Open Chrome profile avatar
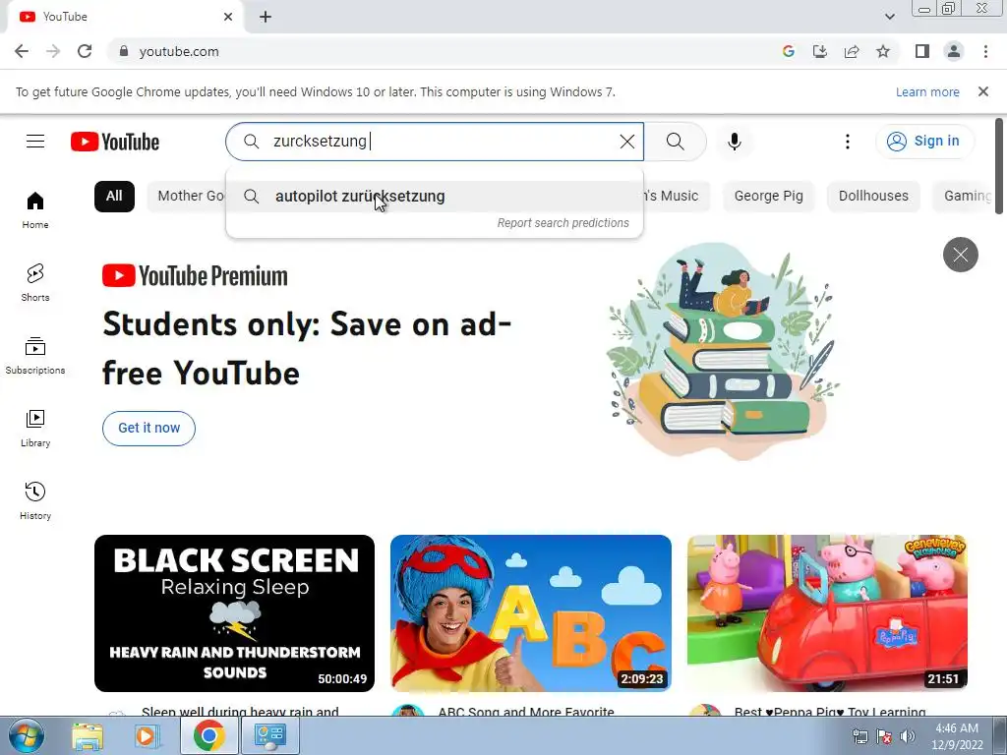Image resolution: width=1007 pixels, height=755 pixels. (954, 51)
